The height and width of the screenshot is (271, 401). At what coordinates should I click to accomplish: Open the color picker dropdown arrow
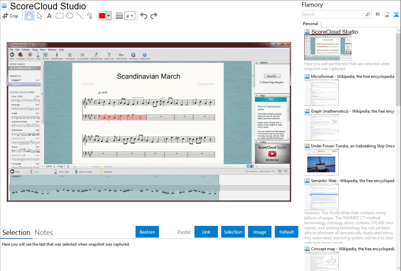point(108,16)
